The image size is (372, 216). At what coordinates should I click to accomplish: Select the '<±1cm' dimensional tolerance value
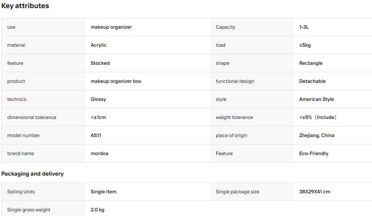[x=98, y=117]
